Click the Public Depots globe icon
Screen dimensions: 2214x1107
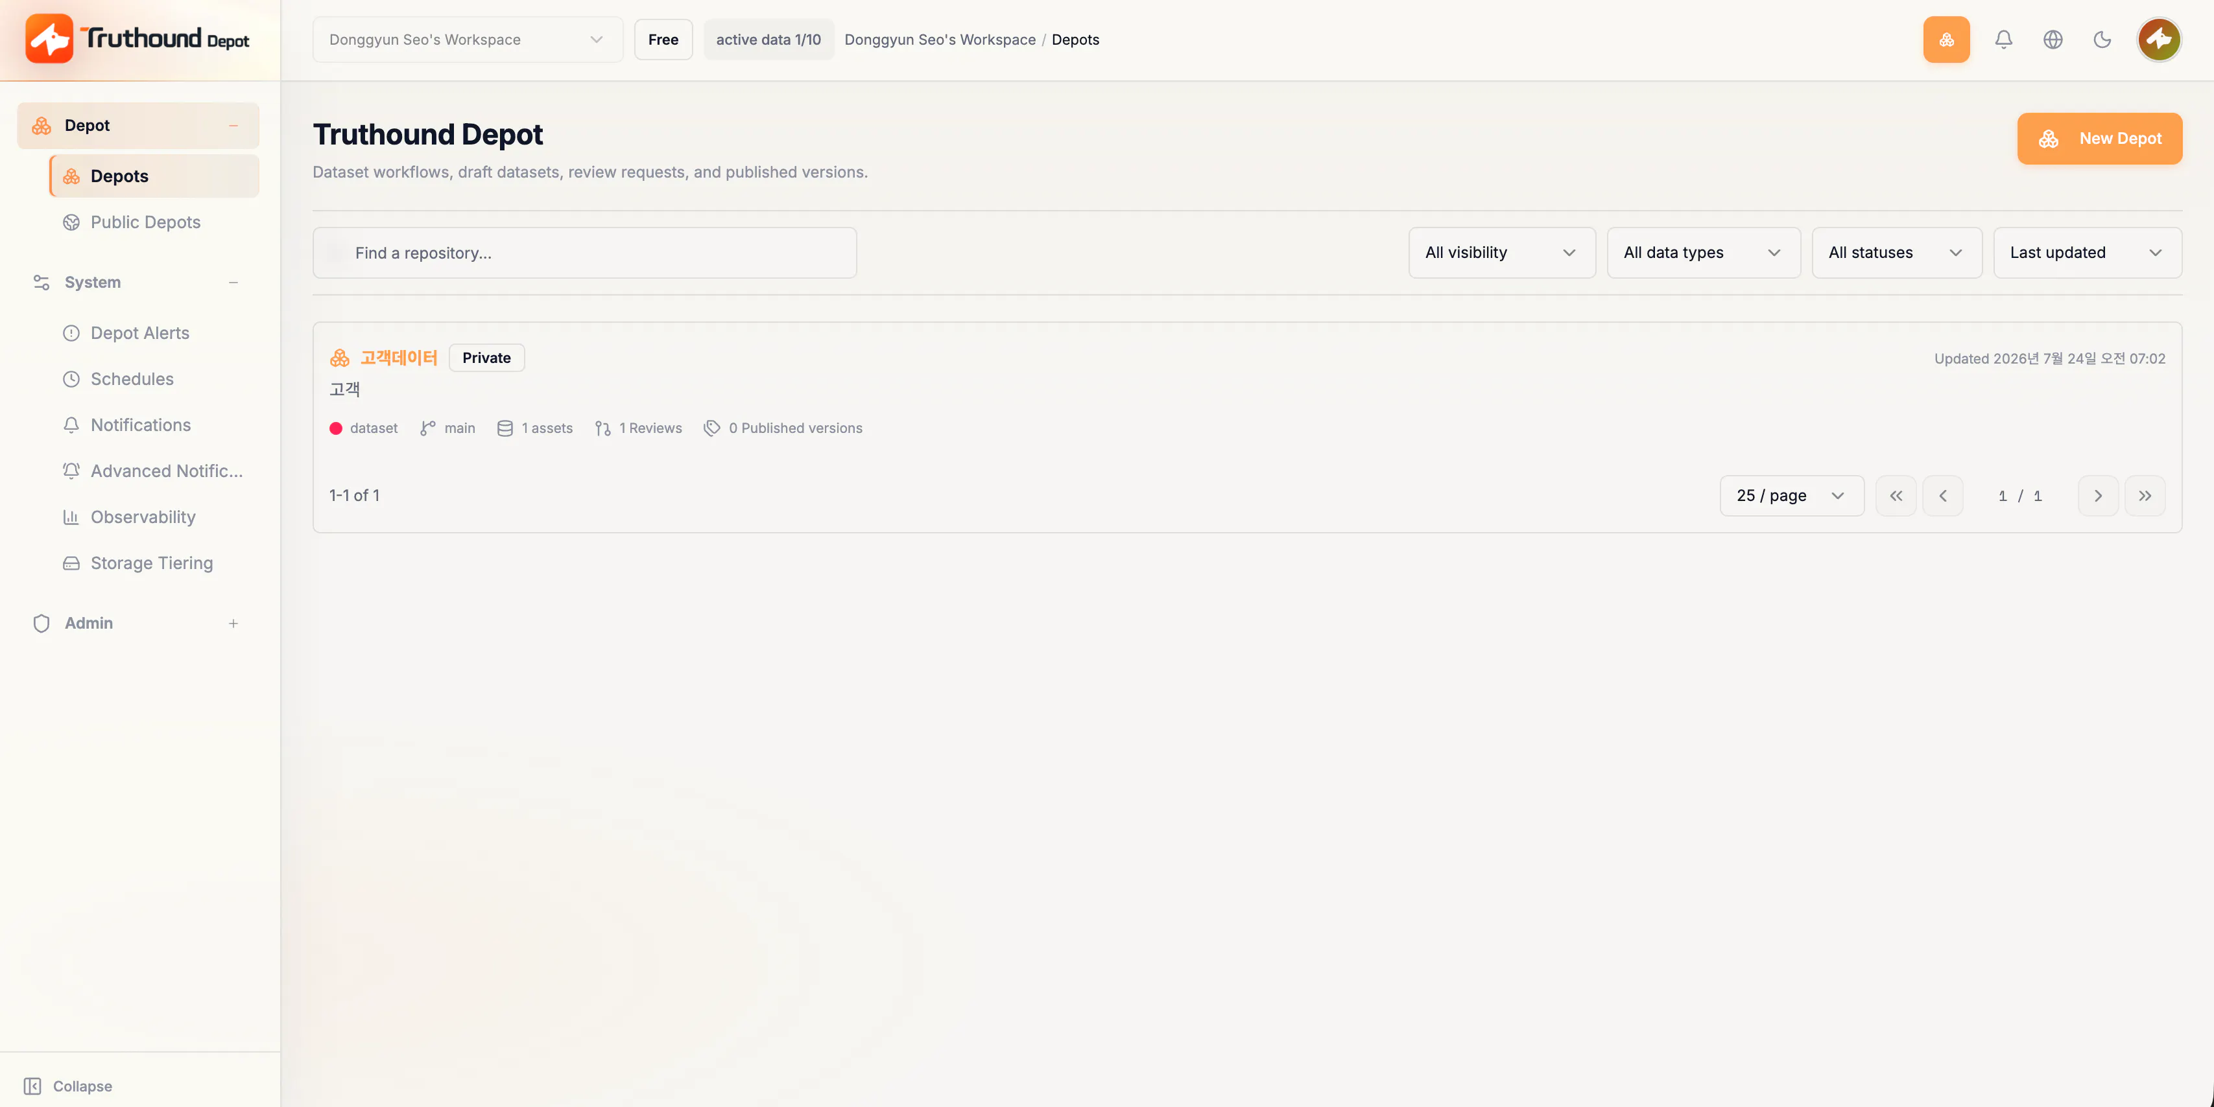[x=71, y=222]
